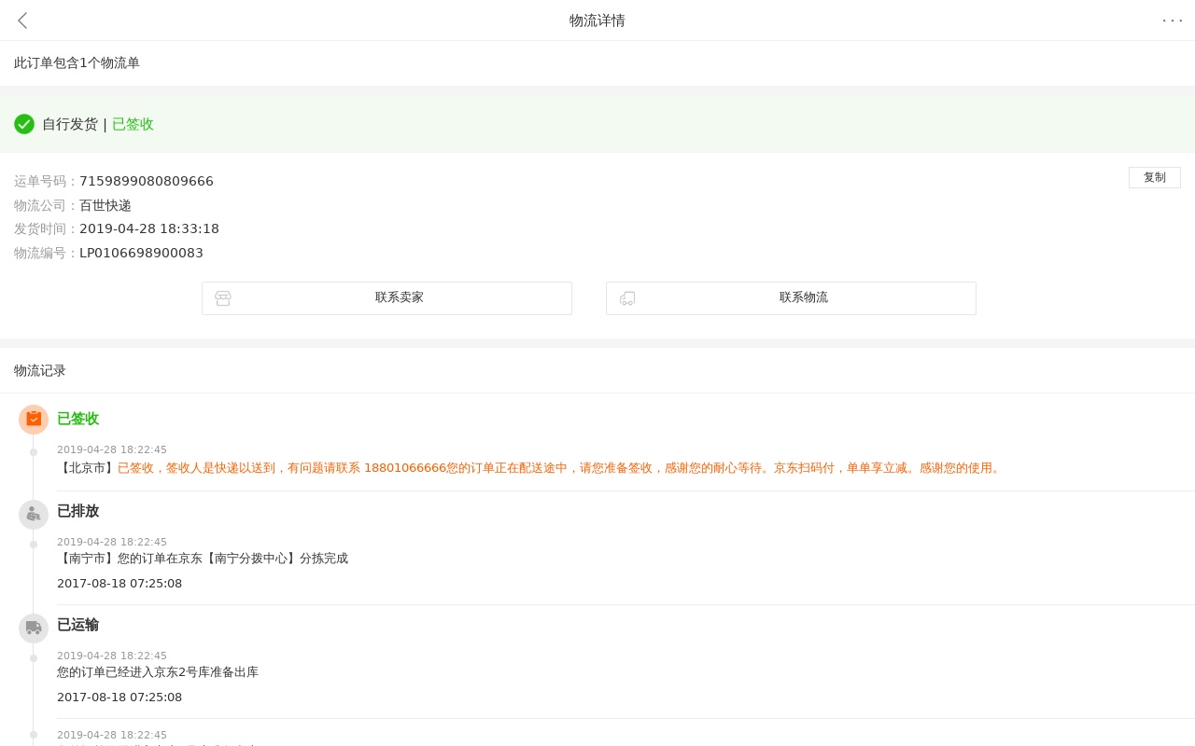Click the logistics code LP0106698900083
Screen dimensions: 1195x746
click(x=141, y=253)
